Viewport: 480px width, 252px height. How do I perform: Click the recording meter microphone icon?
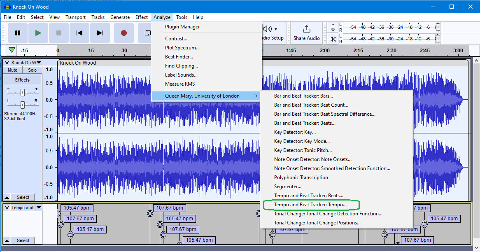pos(333,28)
